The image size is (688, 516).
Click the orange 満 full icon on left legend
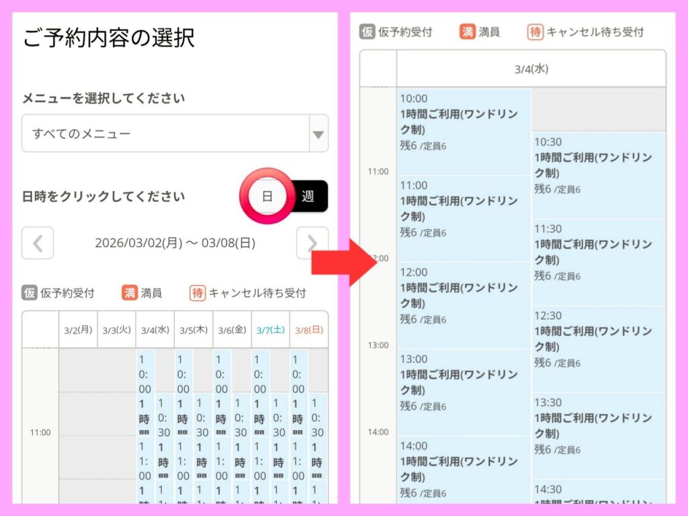(x=129, y=293)
